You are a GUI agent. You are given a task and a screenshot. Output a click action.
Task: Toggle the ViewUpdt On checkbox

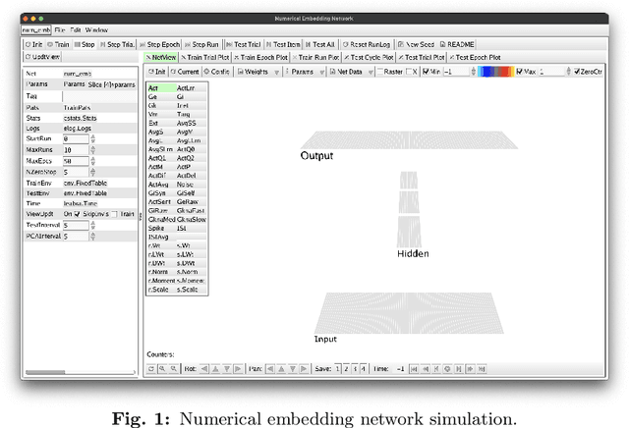[77, 214]
